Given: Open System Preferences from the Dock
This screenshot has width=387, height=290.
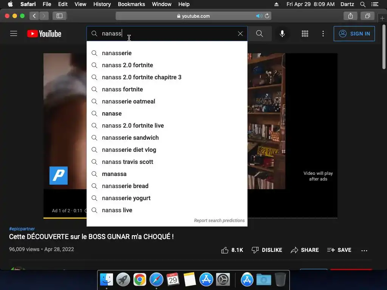Looking at the screenshot, I should (x=223, y=279).
